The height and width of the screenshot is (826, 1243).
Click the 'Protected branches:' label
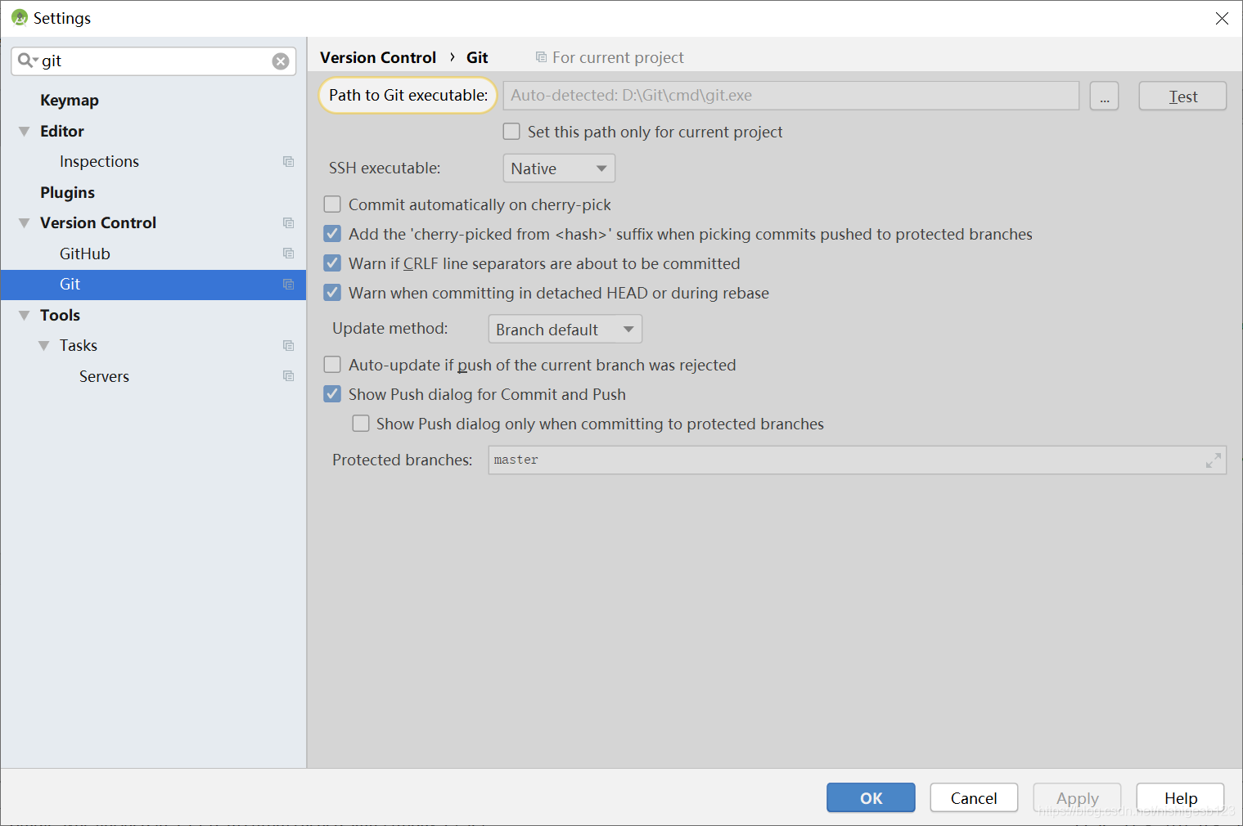click(403, 460)
